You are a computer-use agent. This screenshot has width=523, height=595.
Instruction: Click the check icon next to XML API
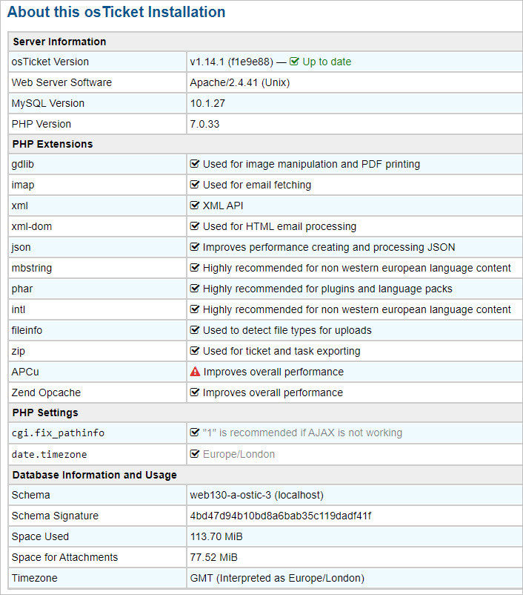click(x=195, y=206)
